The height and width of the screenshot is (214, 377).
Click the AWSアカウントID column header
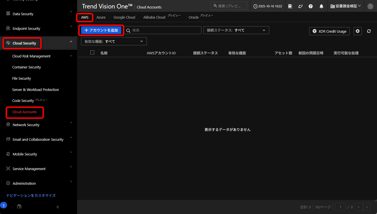[161, 53]
